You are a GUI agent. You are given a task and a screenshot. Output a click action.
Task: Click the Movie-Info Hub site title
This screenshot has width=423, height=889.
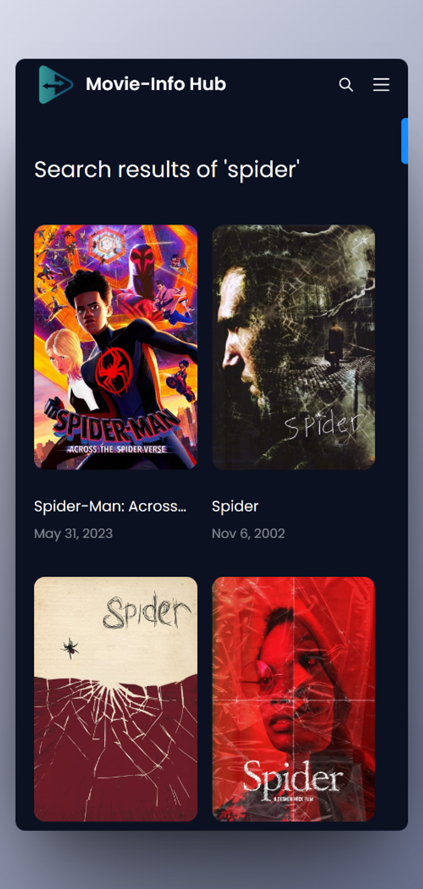(x=156, y=84)
